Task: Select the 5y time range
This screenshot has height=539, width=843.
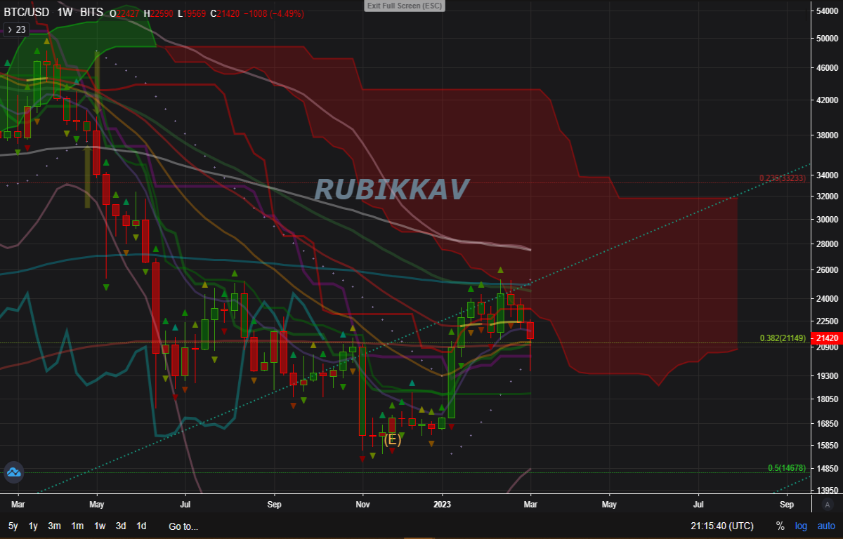Action: pyautogui.click(x=13, y=526)
